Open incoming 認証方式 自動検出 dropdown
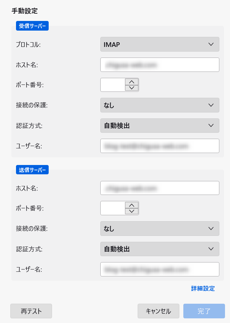230x323 pixels. click(160, 125)
